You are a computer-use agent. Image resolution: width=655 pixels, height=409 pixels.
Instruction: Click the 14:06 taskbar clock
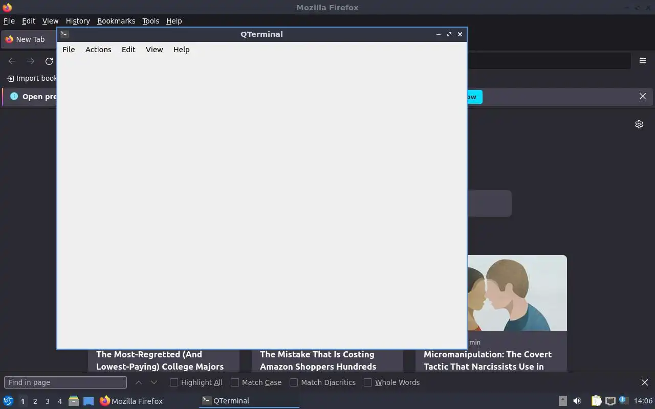(x=643, y=401)
